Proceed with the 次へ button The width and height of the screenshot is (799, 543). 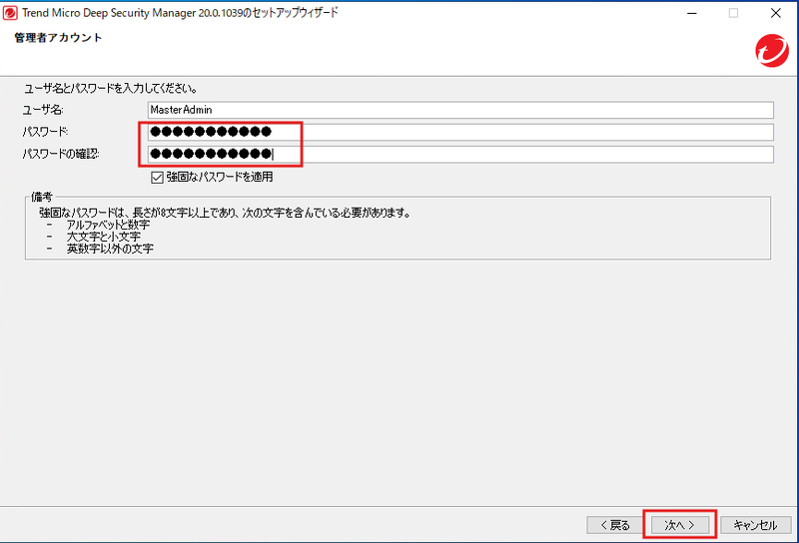pos(680,525)
